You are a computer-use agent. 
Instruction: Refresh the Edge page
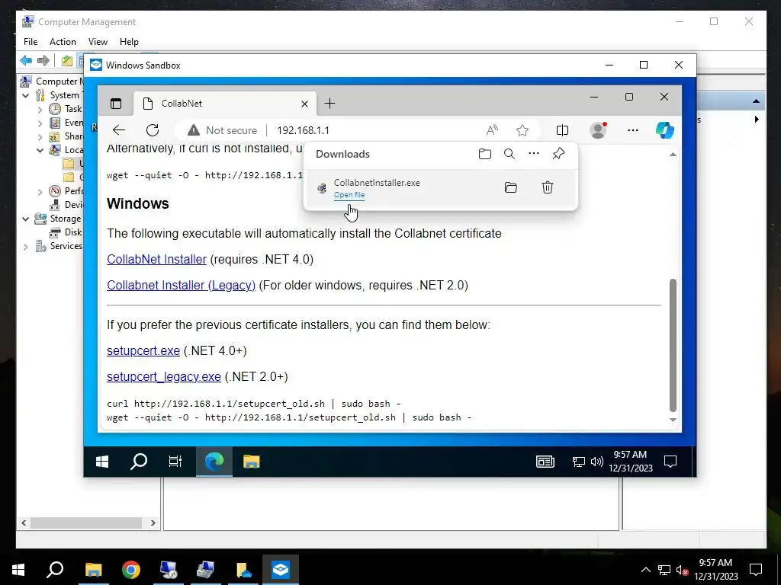tap(153, 130)
